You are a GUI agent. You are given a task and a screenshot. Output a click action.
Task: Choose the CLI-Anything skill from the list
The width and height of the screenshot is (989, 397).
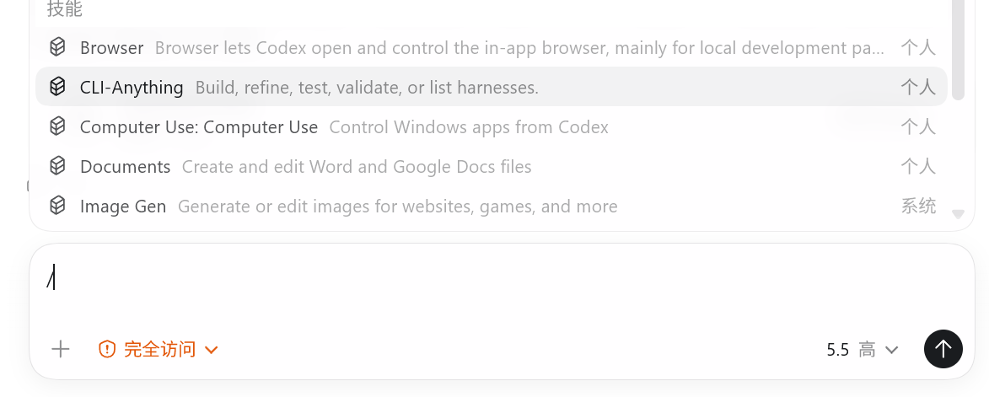click(492, 86)
